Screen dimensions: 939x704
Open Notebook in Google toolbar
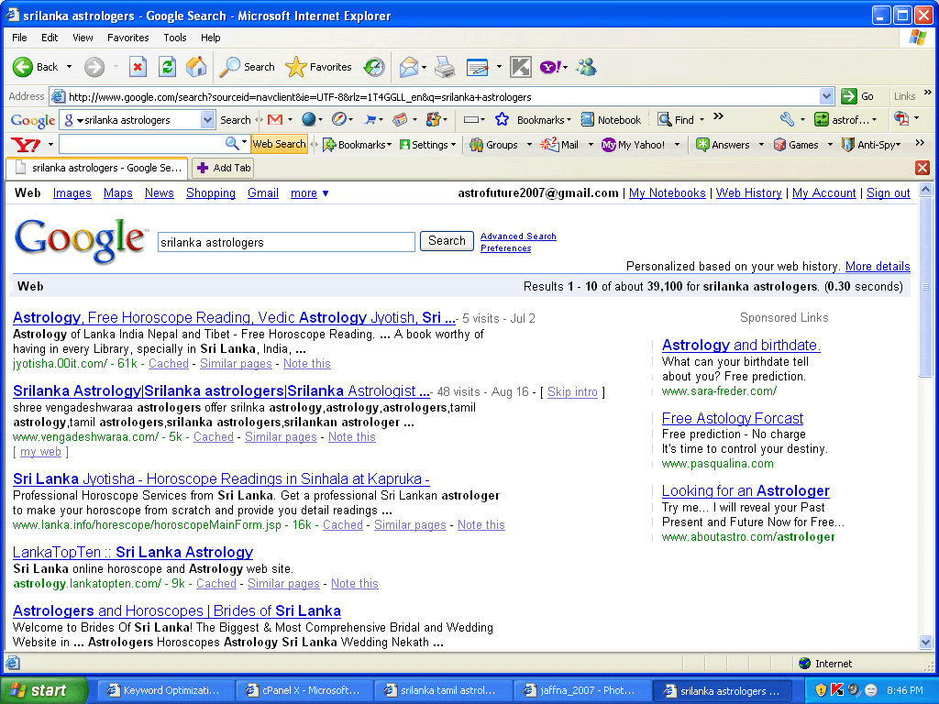(612, 120)
